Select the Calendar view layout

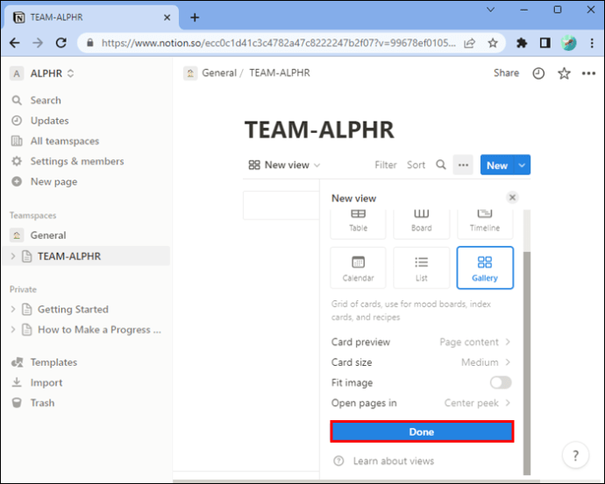pos(358,268)
